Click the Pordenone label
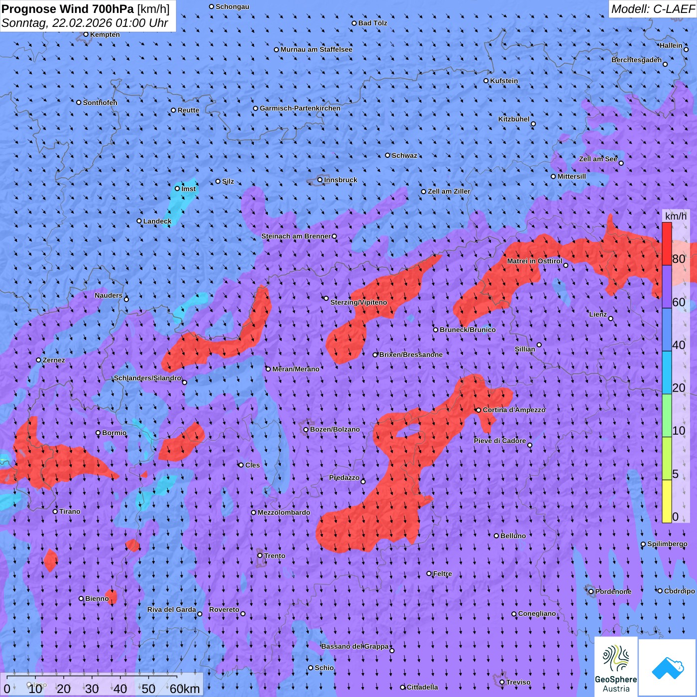697x697 pixels. click(x=613, y=591)
